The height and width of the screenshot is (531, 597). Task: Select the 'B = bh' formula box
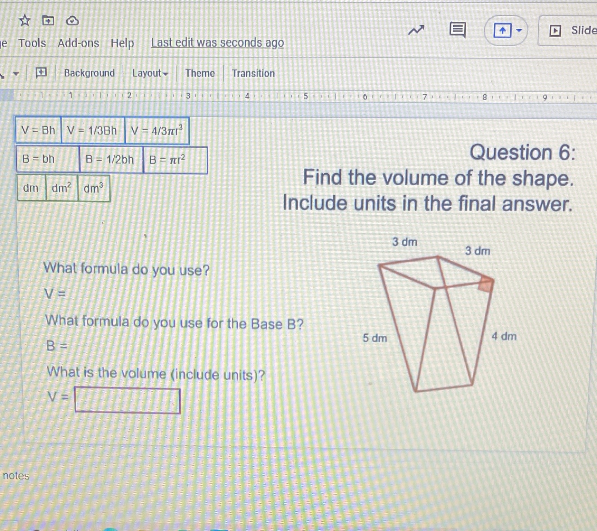pos(48,159)
